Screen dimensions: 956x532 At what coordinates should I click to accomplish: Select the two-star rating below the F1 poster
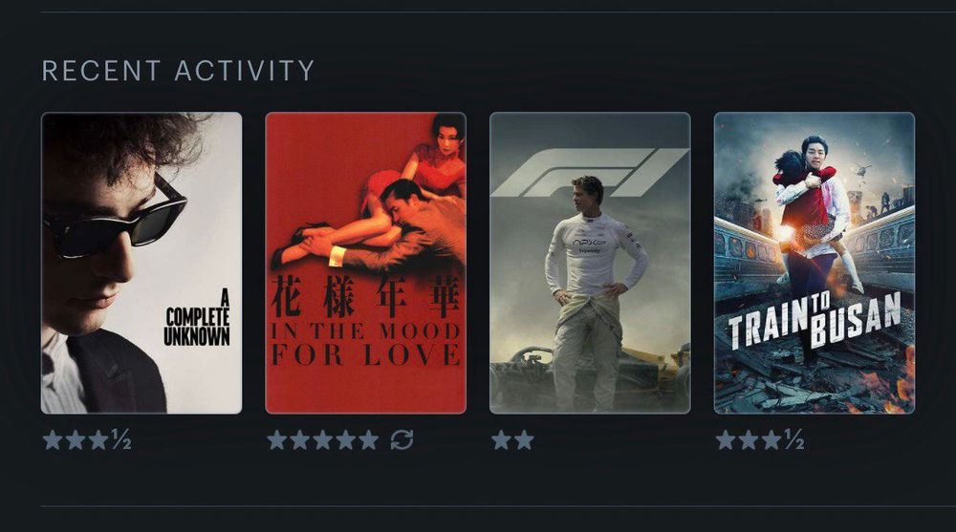click(512, 439)
